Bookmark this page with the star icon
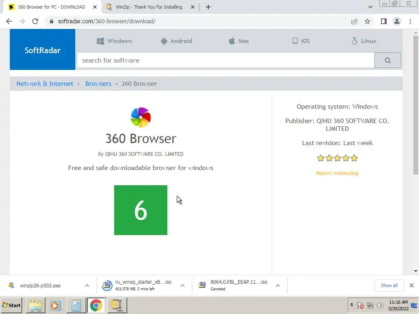 (367, 21)
